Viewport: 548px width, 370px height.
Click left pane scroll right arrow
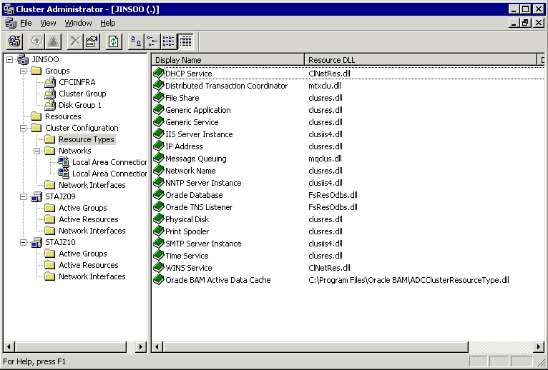pyautogui.click(x=140, y=346)
